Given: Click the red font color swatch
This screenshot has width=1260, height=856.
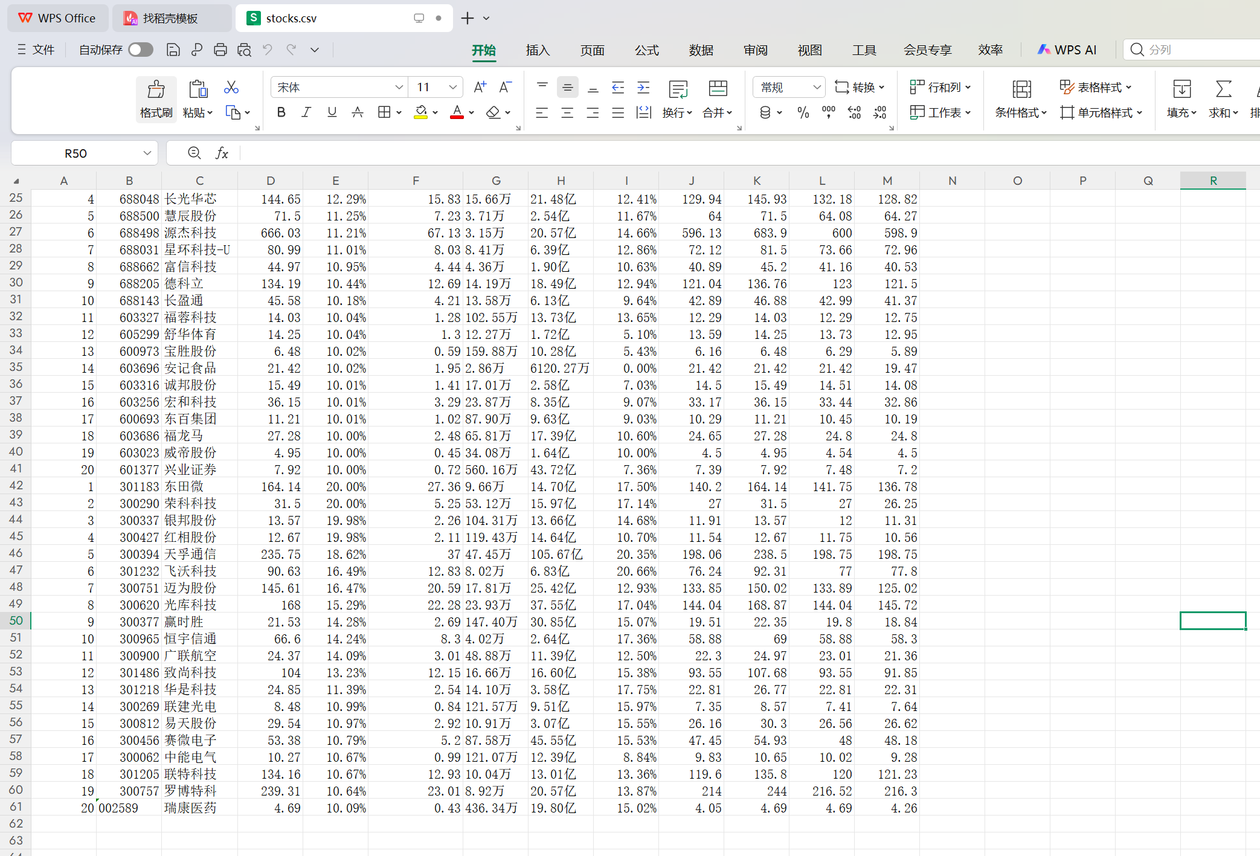Looking at the screenshot, I should pyautogui.click(x=457, y=112).
